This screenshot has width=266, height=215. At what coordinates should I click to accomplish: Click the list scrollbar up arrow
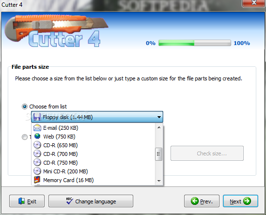159,127
